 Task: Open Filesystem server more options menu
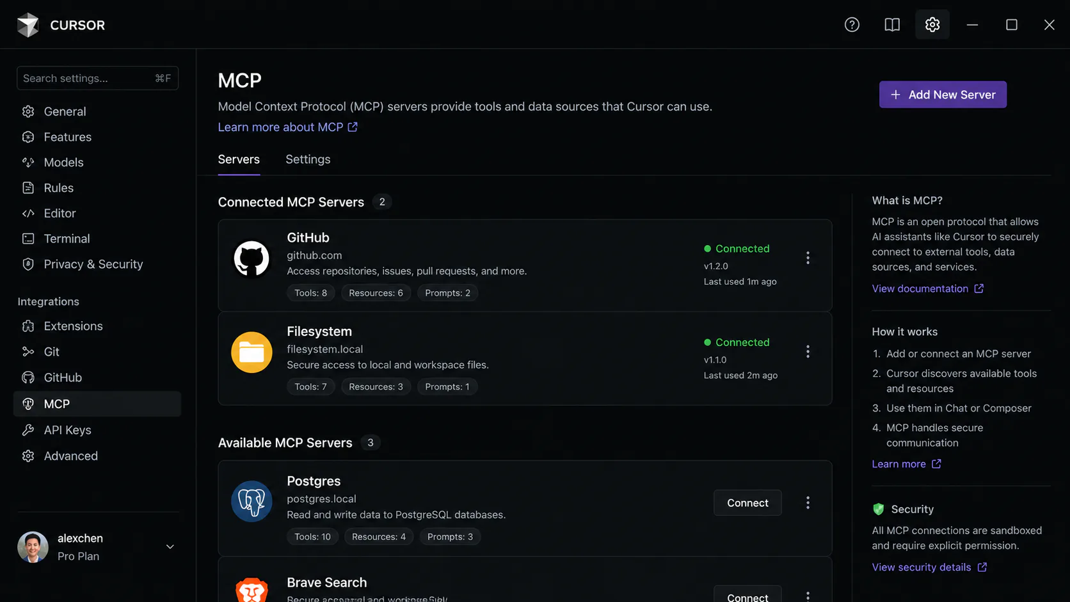(x=808, y=352)
